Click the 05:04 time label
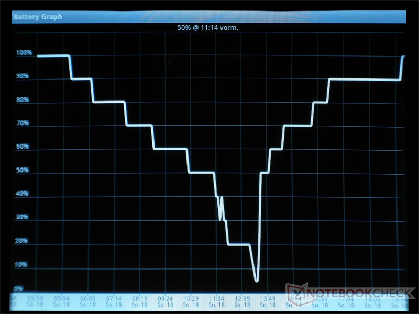Image resolution: width=419 pixels, height=314 pixels. (61, 299)
